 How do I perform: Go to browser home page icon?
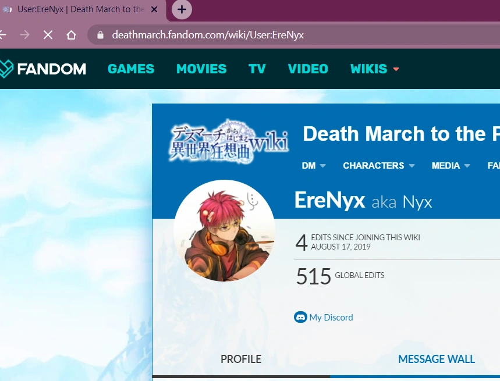(x=71, y=35)
